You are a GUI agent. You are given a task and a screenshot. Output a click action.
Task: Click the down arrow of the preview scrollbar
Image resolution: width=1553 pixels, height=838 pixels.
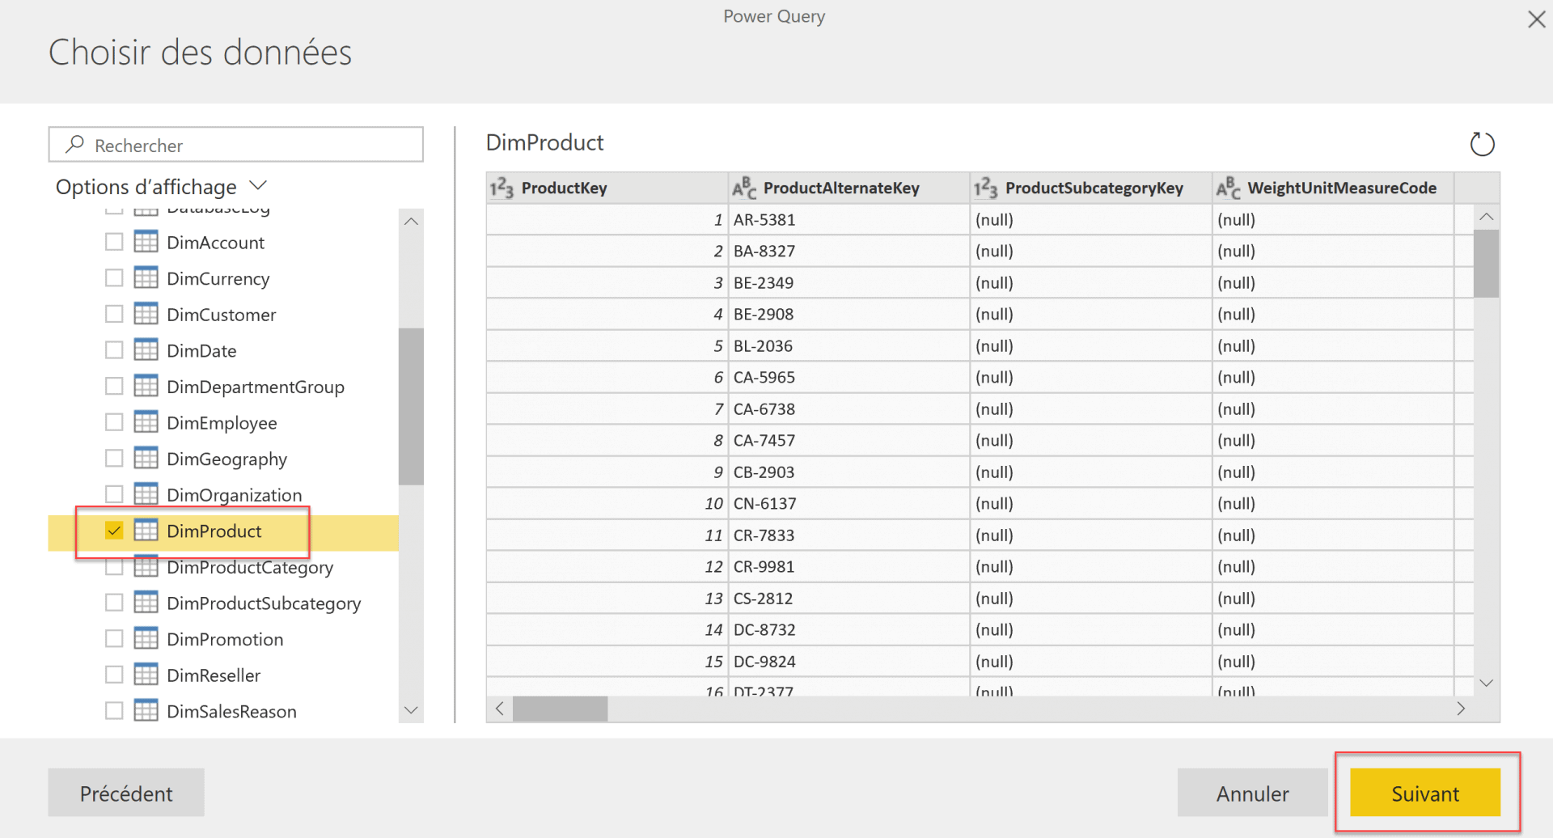click(x=1486, y=683)
